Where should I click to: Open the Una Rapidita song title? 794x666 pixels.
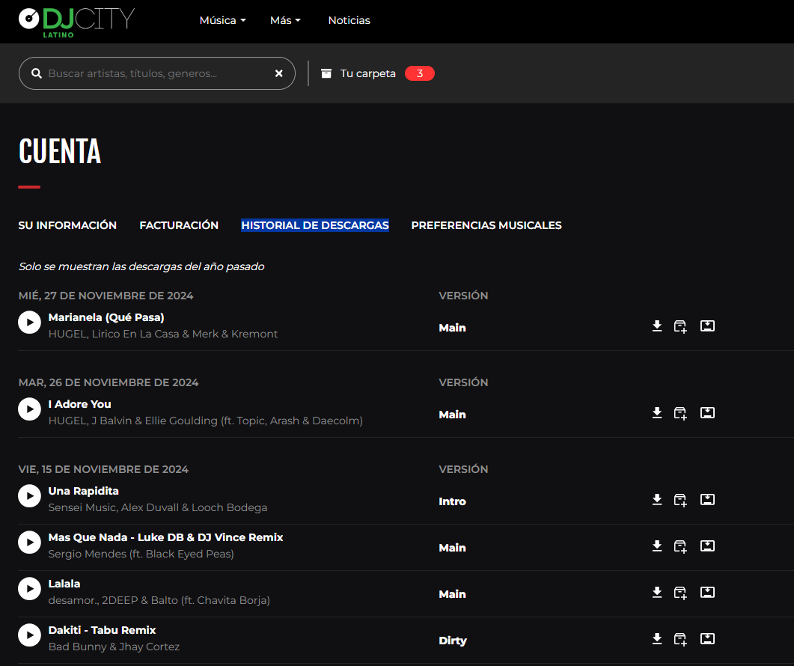[x=84, y=492]
